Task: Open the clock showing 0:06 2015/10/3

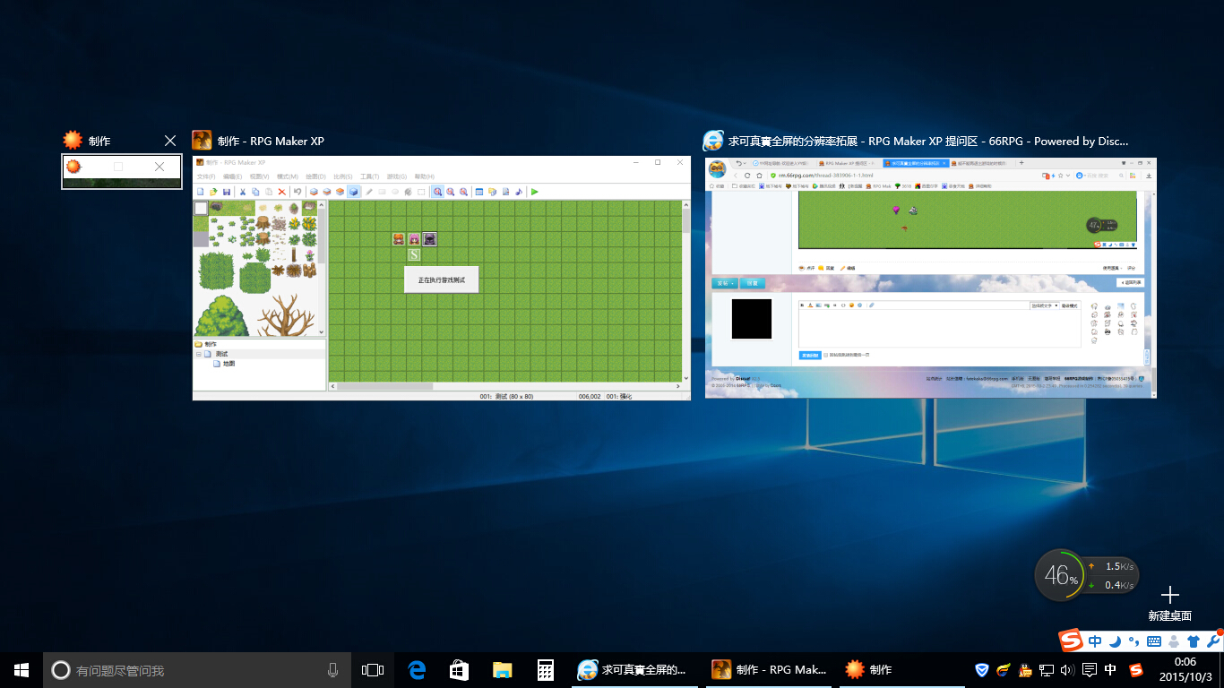Action: (x=1185, y=669)
